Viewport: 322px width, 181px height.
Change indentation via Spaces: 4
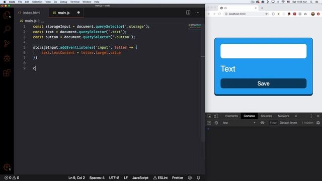pos(97,177)
